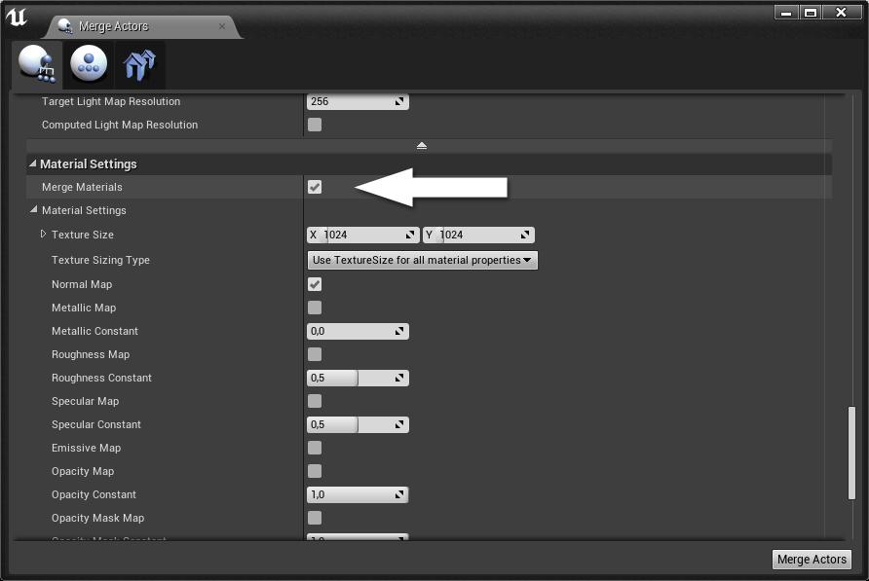Screen dimensions: 869x581
Task: Close the Merge Actors tab
Action: point(222,26)
